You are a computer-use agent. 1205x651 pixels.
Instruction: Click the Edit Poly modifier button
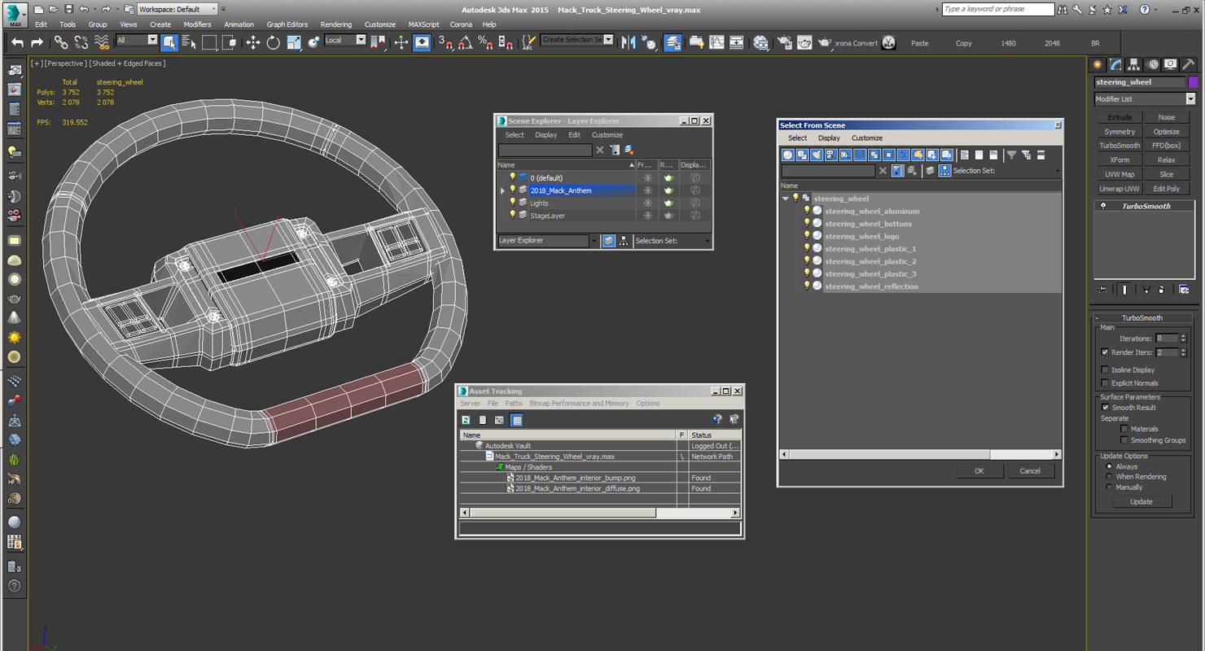coord(1166,189)
